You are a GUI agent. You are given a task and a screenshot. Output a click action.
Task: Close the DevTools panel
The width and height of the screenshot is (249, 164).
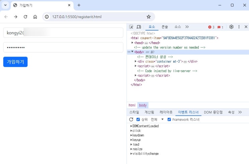point(246,27)
